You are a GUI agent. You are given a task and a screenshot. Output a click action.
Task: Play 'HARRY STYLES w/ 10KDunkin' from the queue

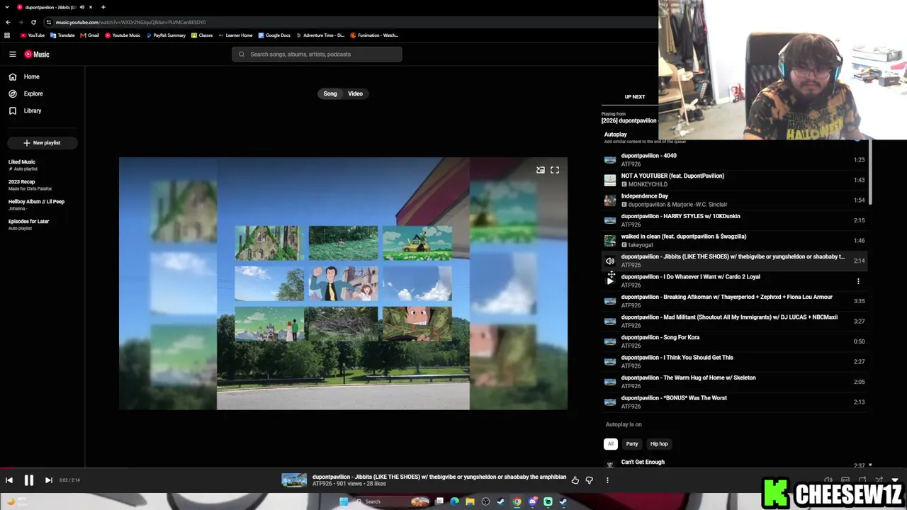[734, 220]
